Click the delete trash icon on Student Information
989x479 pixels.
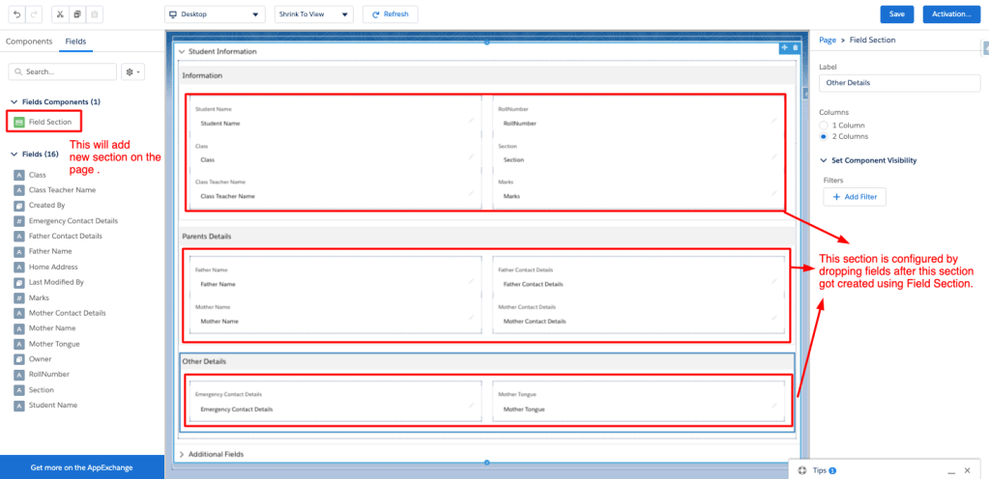[796, 48]
